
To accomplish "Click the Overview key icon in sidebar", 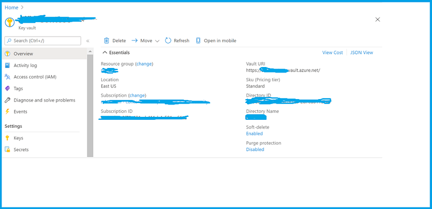I will tap(8, 54).
